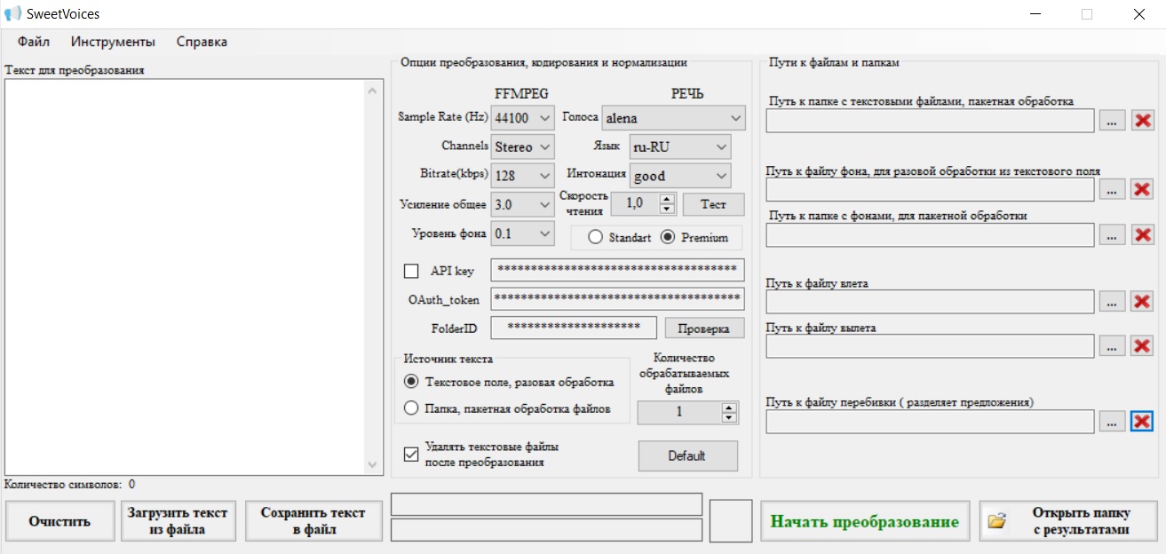1166x554 pixels.
Task: Click Сохранить текст в файл button
Action: coord(313,521)
